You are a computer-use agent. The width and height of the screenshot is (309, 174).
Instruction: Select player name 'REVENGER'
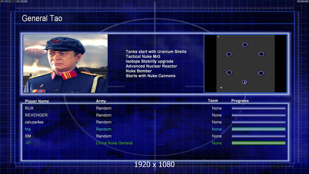pos(36,115)
